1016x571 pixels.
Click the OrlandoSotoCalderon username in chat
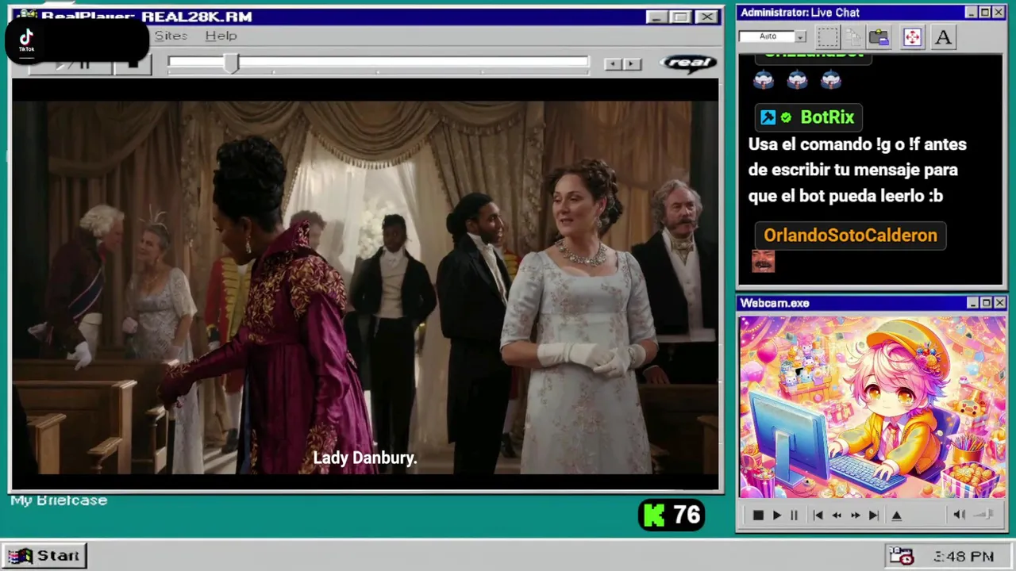pos(850,236)
